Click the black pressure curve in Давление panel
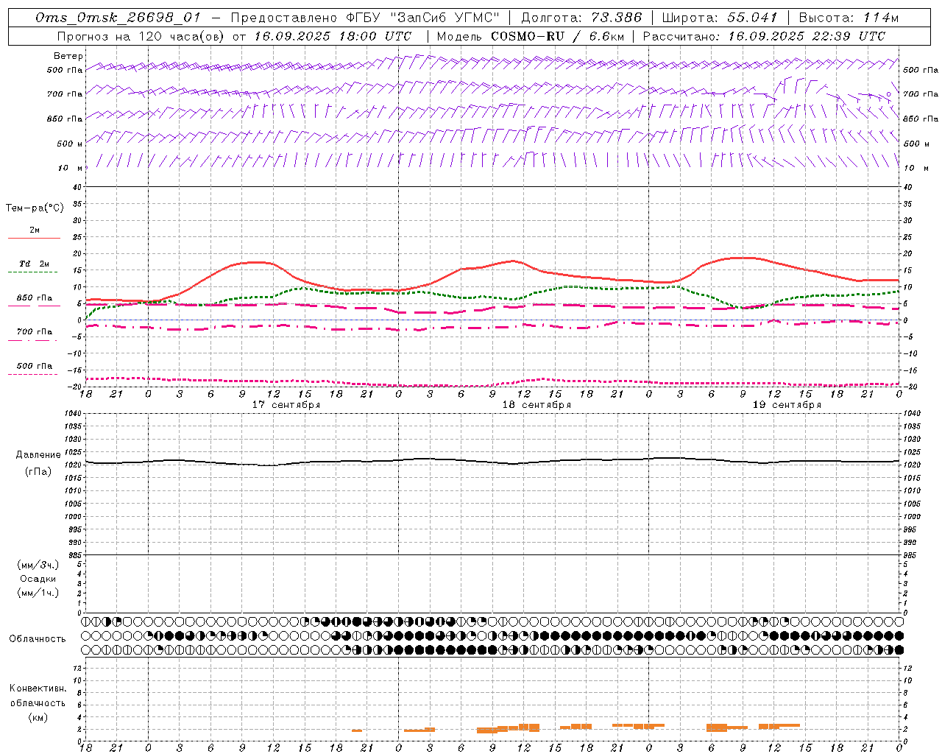This screenshot has width=942, height=754. click(493, 462)
